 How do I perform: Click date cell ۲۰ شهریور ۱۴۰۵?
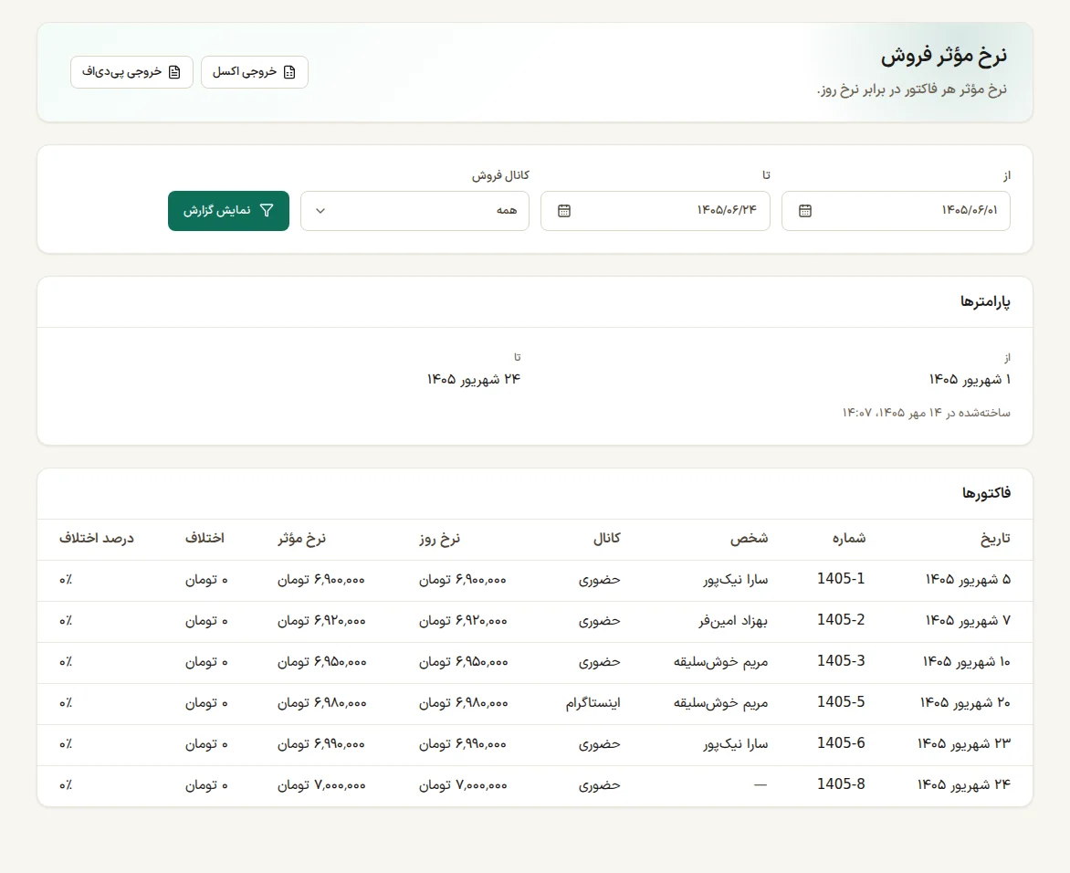[x=965, y=702]
